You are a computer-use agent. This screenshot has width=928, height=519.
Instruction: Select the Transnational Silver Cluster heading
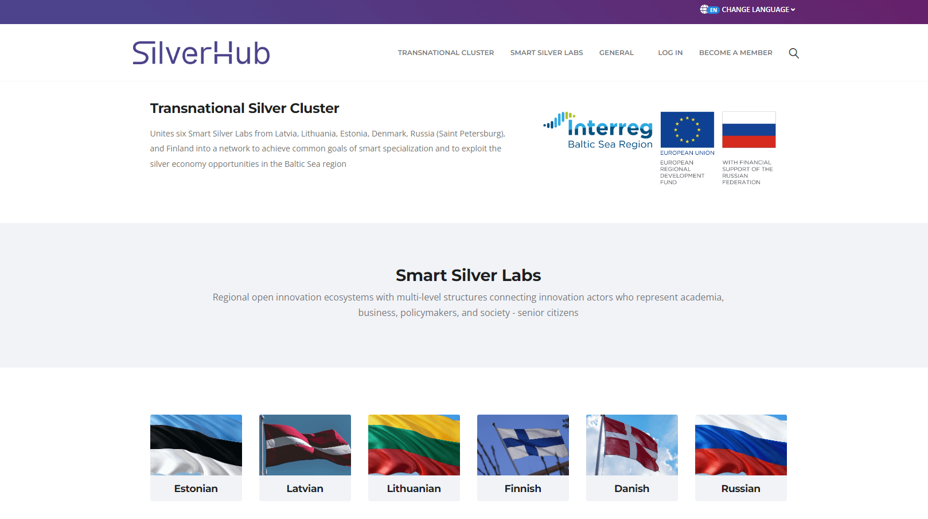point(244,108)
